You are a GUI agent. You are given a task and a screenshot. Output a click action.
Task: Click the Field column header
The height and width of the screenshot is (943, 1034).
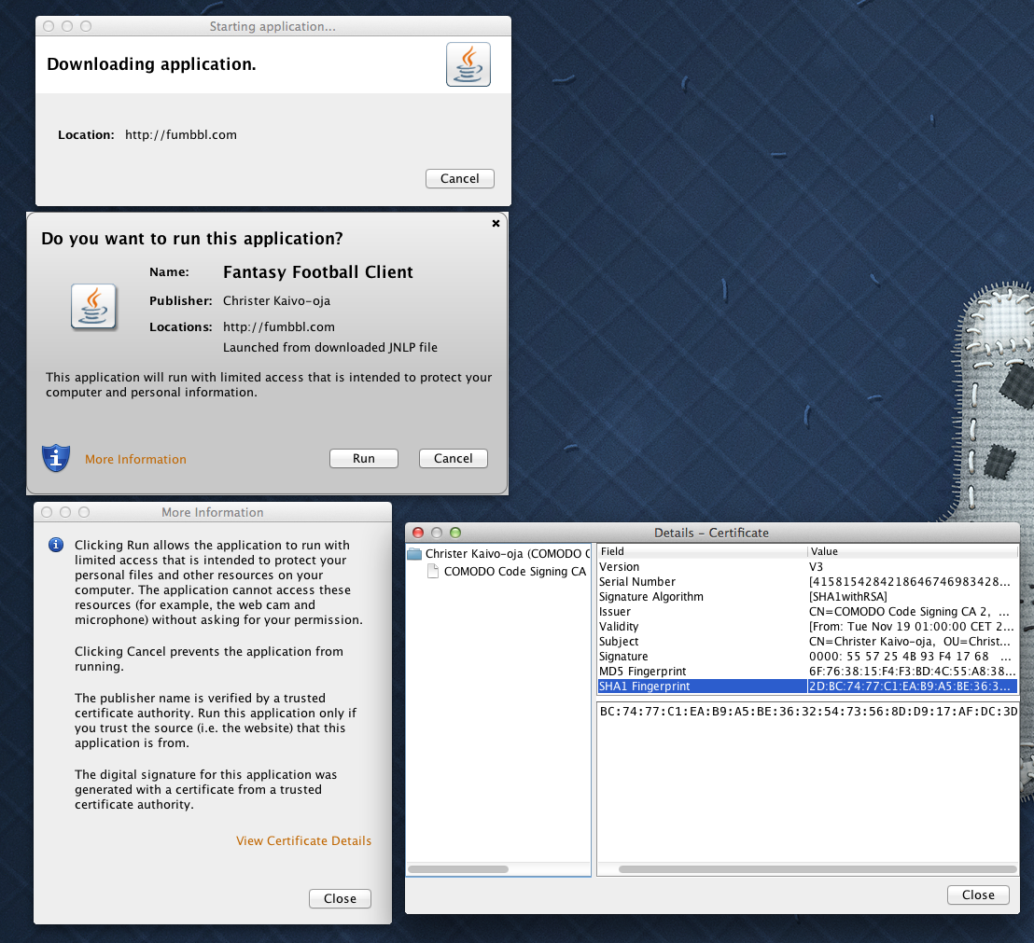coord(703,551)
